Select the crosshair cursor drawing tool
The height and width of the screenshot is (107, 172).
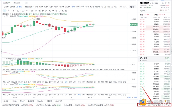click(x=5, y=11)
